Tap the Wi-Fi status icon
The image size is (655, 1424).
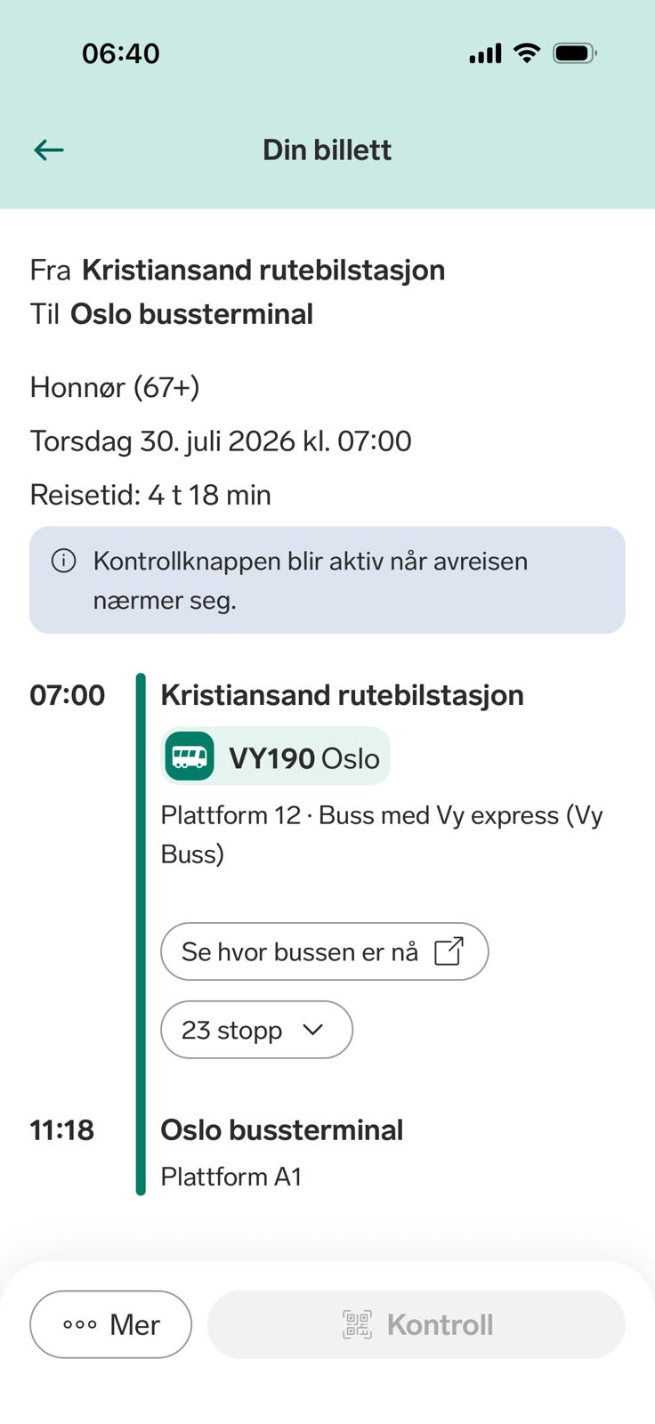coord(527,53)
